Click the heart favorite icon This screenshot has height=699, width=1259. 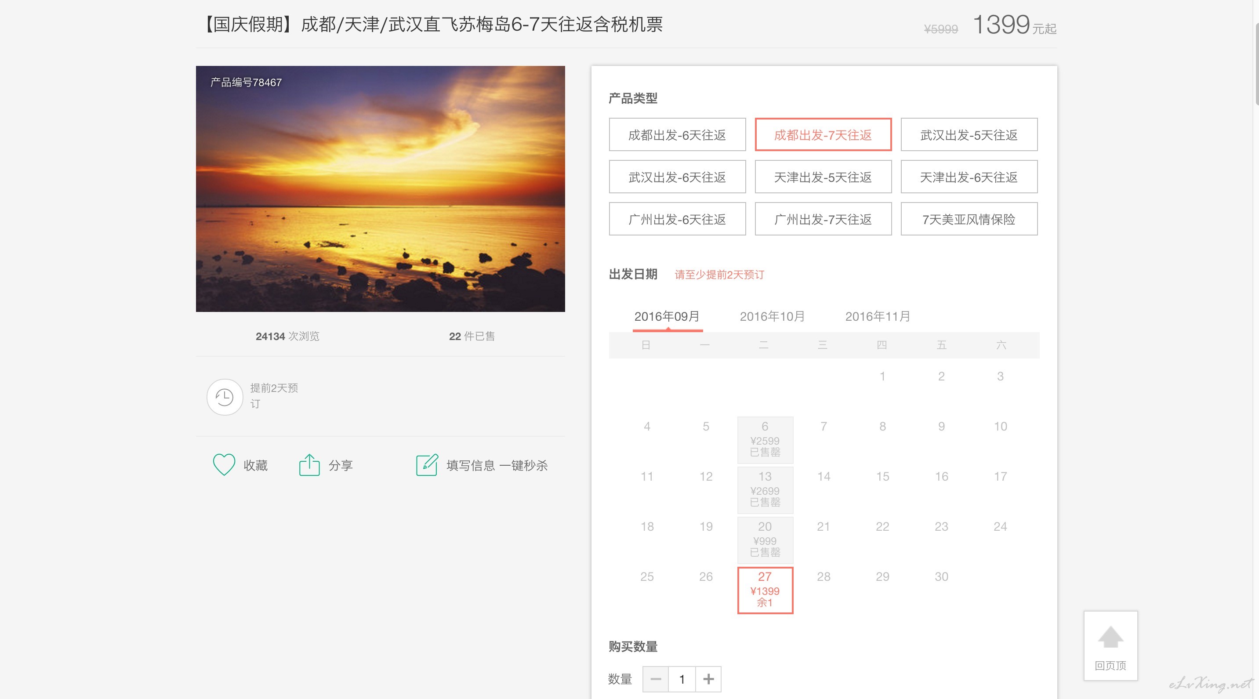click(x=224, y=465)
